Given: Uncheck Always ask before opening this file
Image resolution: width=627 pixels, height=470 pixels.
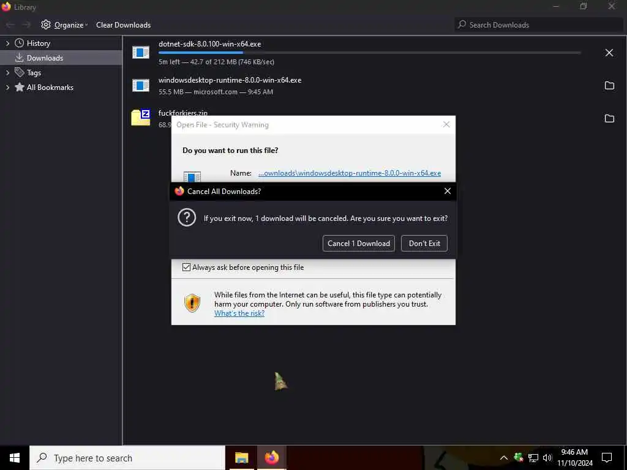Looking at the screenshot, I should click(x=186, y=267).
